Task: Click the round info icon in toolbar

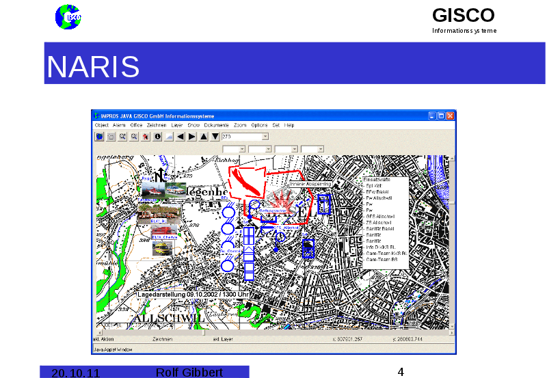Action: tap(157, 137)
